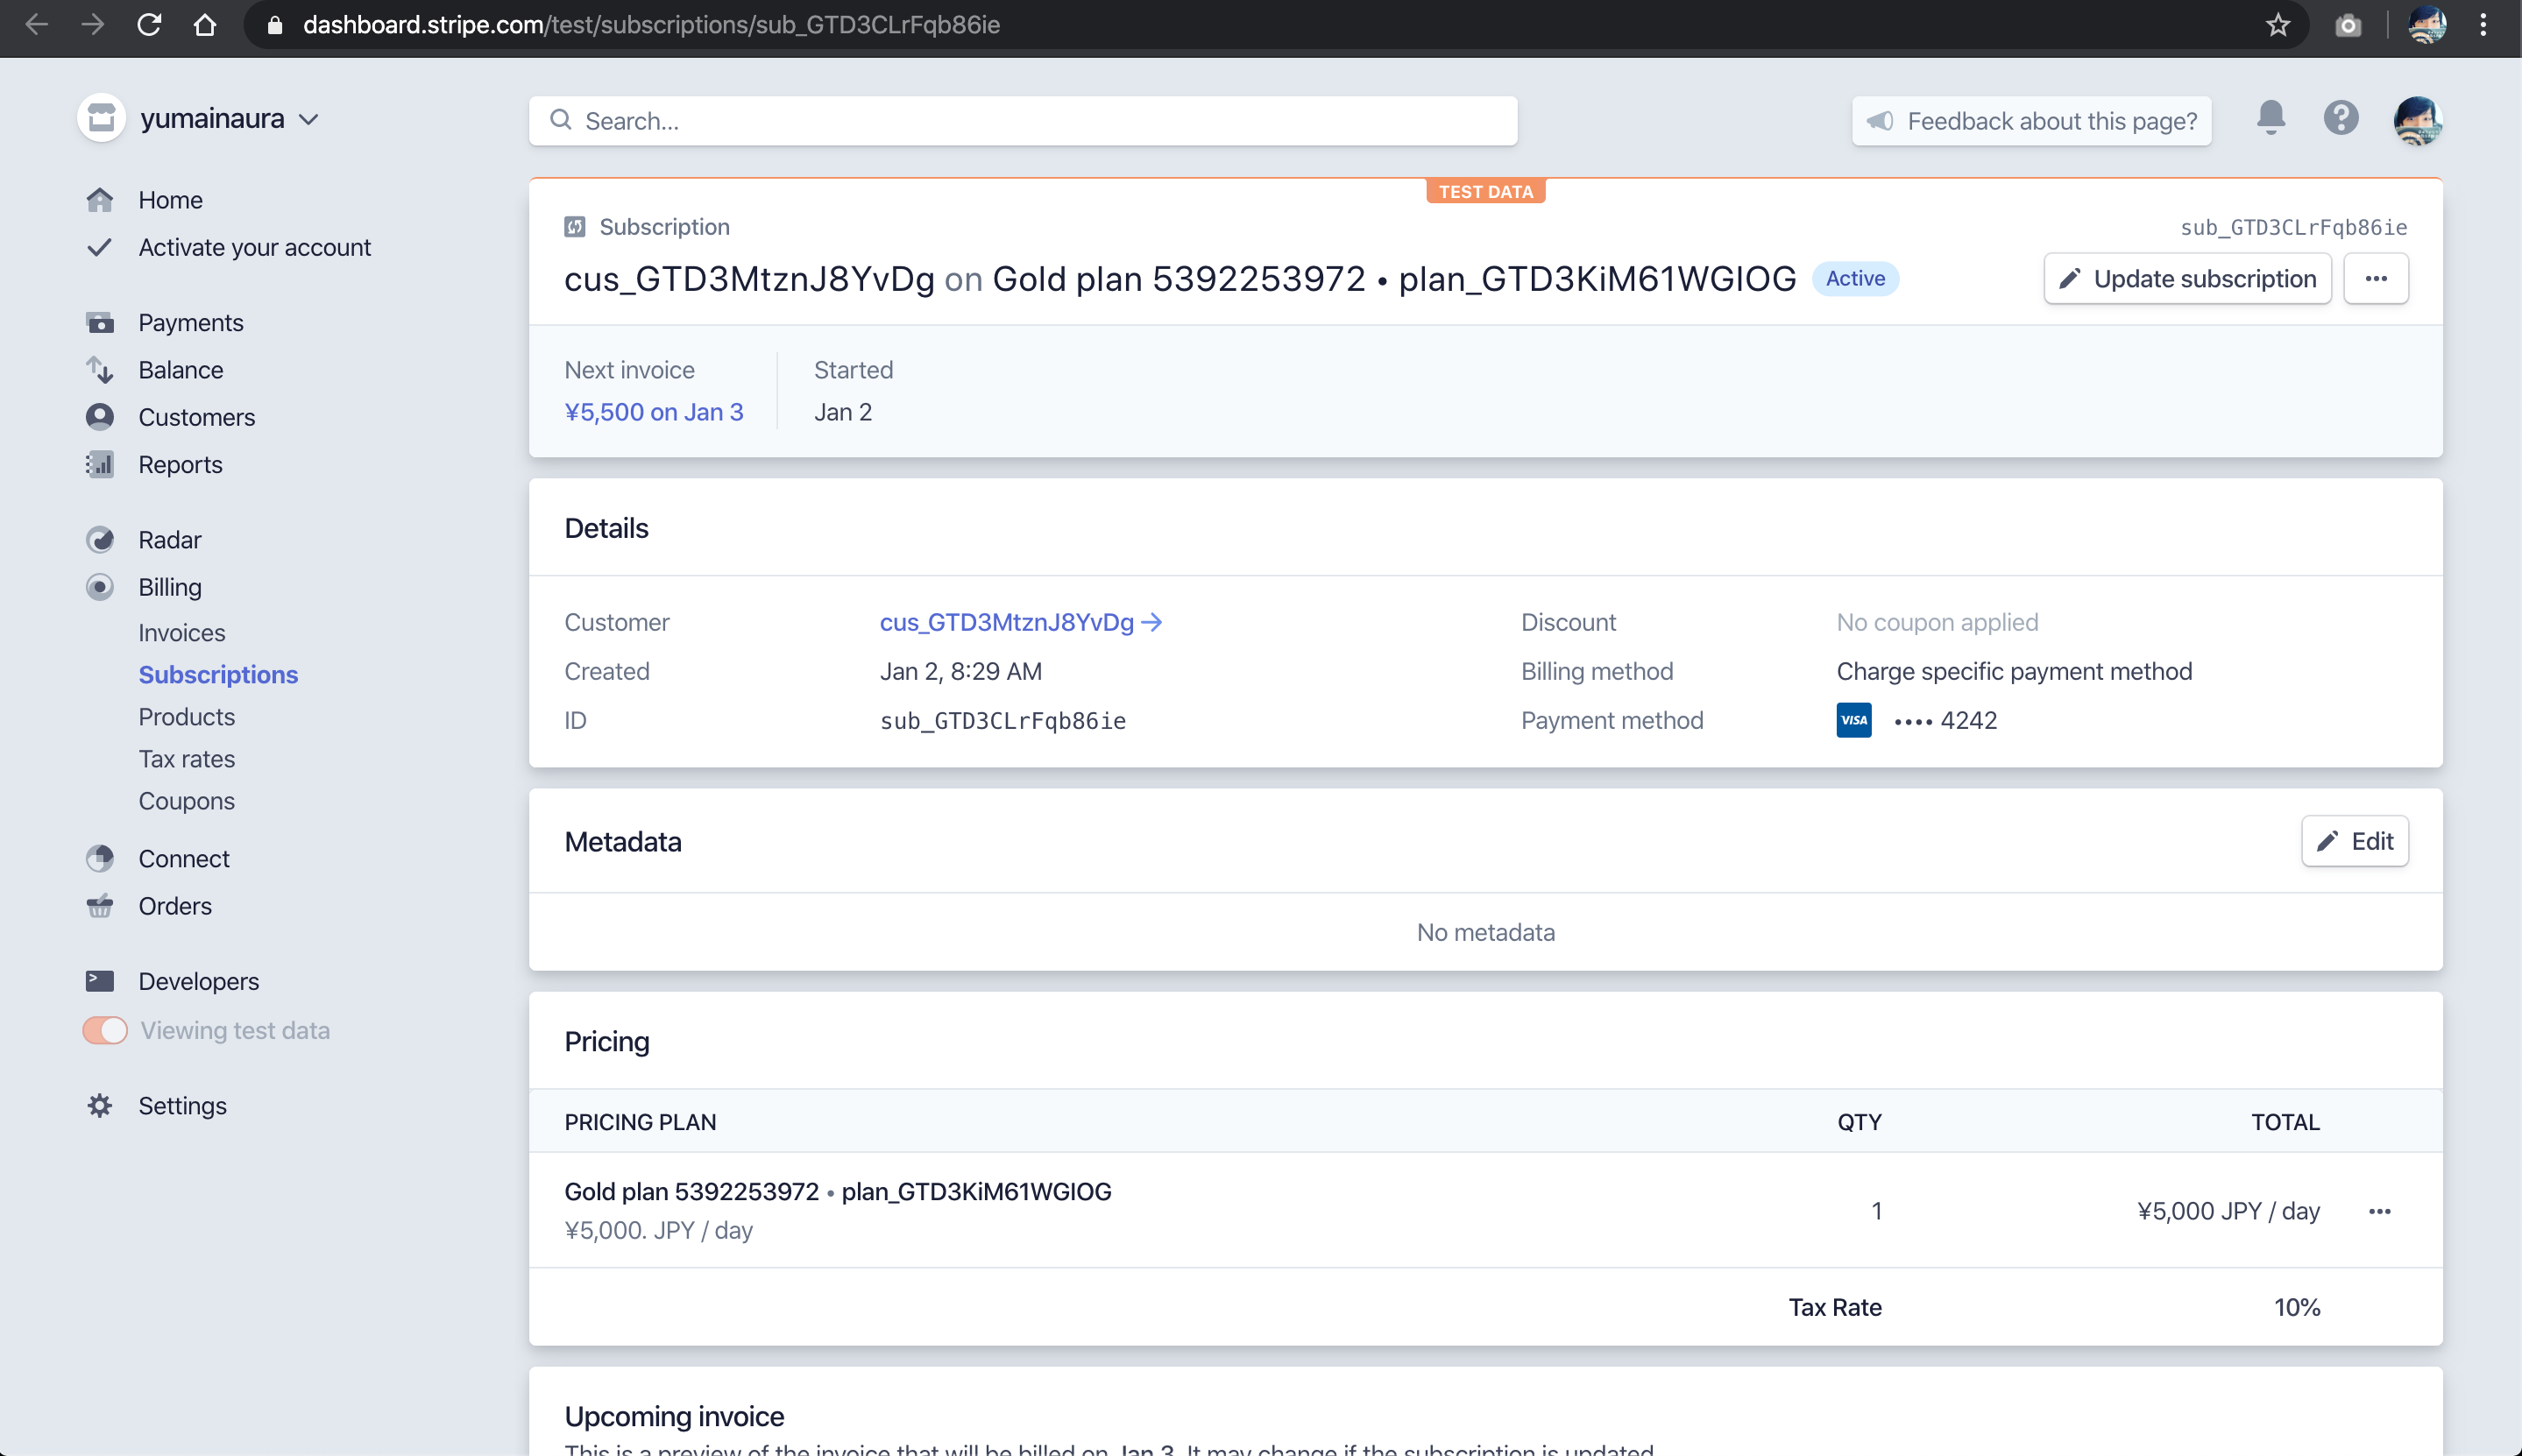
Task: Click the Settings gear icon
Action: [x=100, y=1106]
